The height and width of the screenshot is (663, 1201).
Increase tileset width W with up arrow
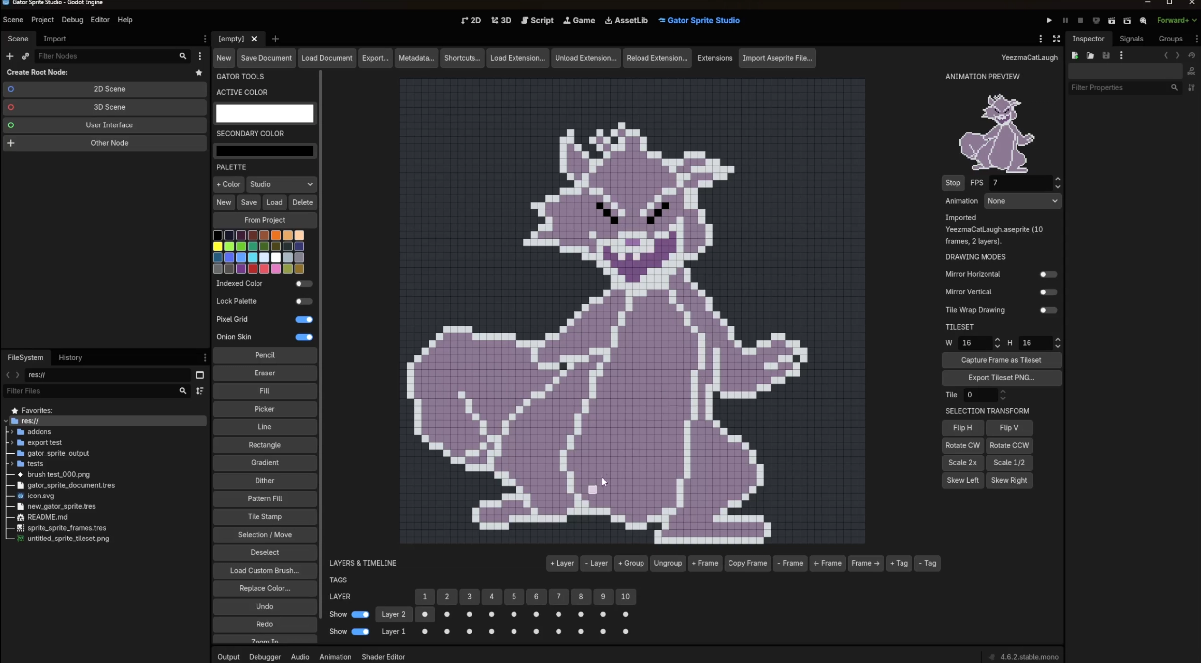[x=997, y=340]
